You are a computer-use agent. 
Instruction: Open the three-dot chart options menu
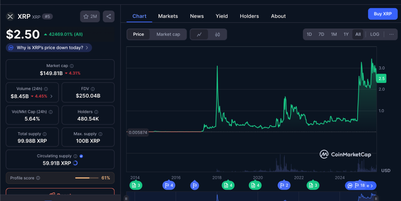(391, 34)
